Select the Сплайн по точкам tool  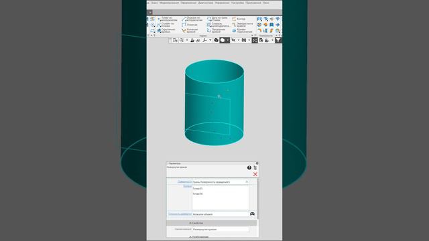point(166,25)
